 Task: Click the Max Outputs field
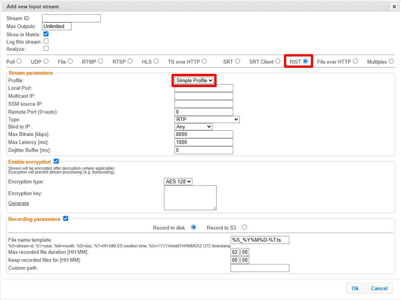pos(57,27)
